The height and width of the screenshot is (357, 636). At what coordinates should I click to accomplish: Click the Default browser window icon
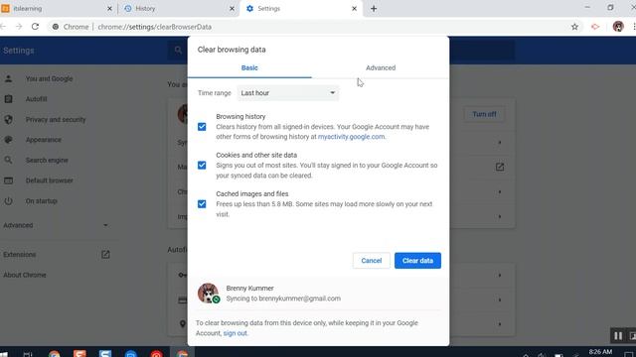(9, 180)
